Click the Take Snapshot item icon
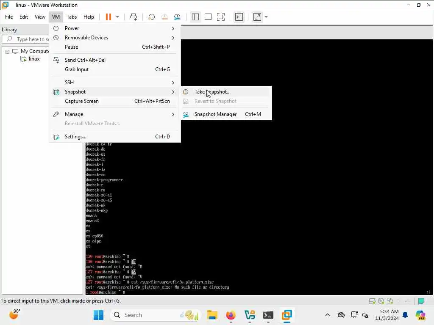 [x=186, y=92]
